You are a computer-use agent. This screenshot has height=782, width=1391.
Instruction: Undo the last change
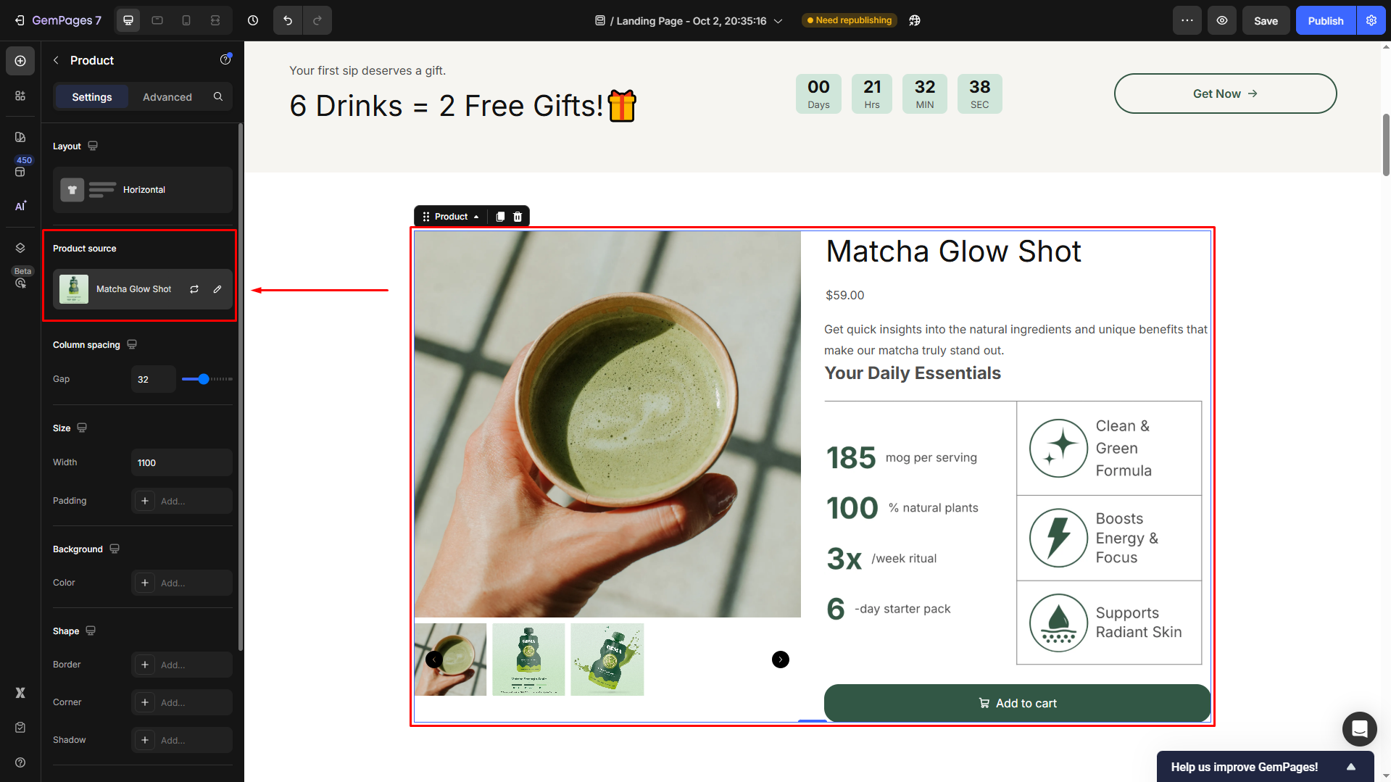(288, 20)
